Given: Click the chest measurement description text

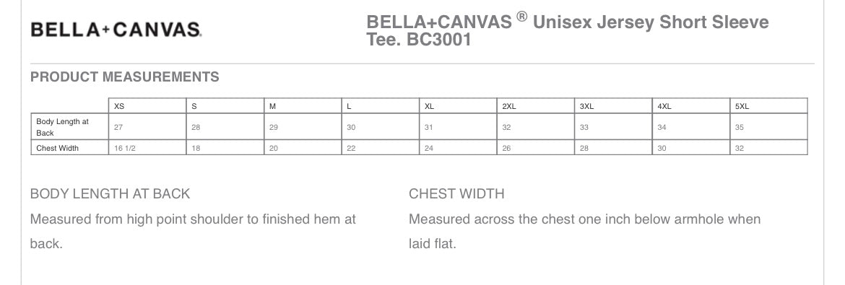Looking at the screenshot, I should [585, 232].
